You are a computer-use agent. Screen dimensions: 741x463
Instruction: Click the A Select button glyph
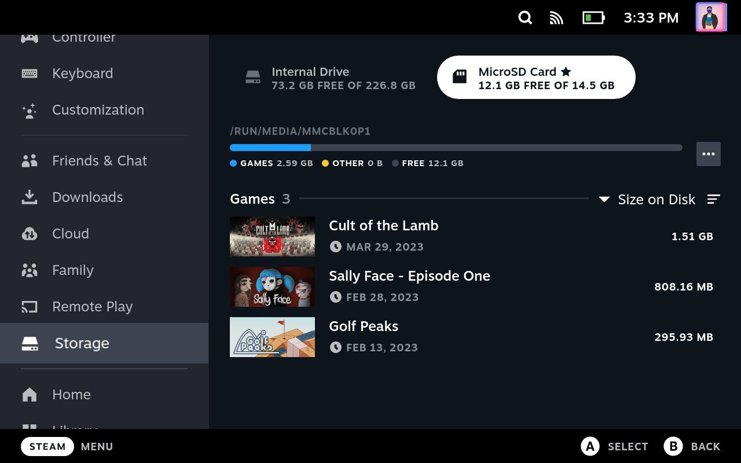click(590, 446)
